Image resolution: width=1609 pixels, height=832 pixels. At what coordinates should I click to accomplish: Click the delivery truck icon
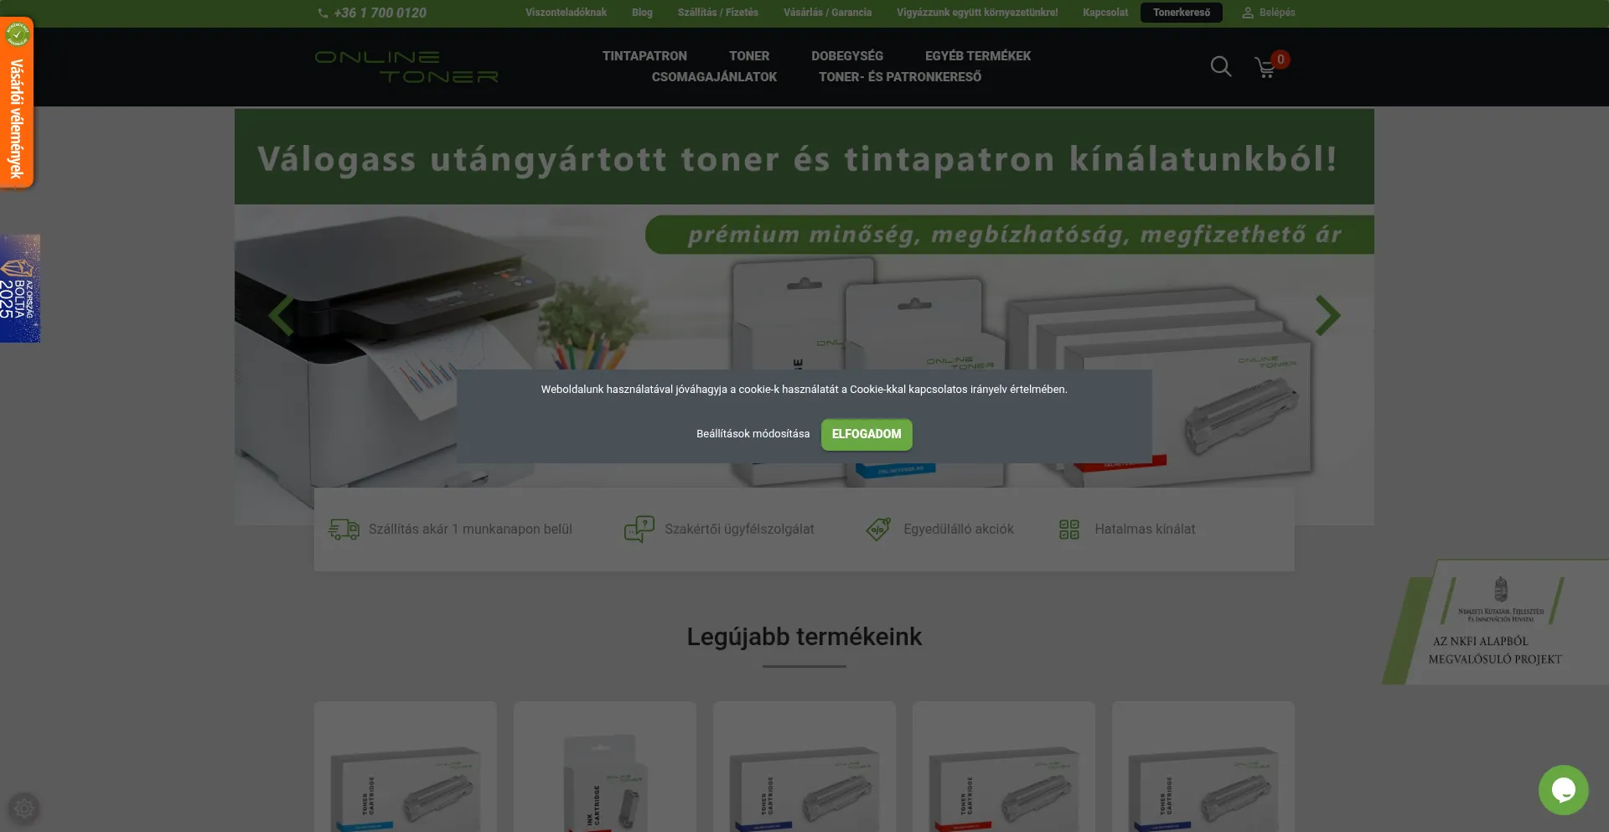tap(344, 530)
